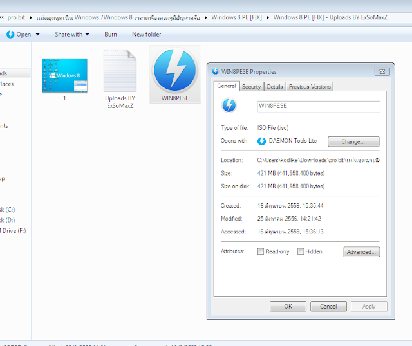Select the Drive (F:) sidebar entry
The image size is (412, 346).
click(13, 231)
